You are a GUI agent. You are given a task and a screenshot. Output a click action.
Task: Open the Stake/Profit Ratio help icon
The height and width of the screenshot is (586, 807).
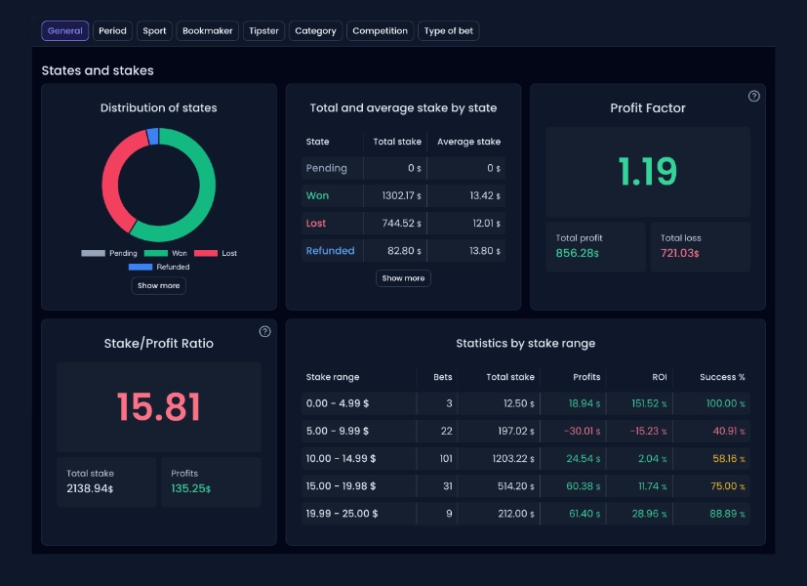click(264, 331)
